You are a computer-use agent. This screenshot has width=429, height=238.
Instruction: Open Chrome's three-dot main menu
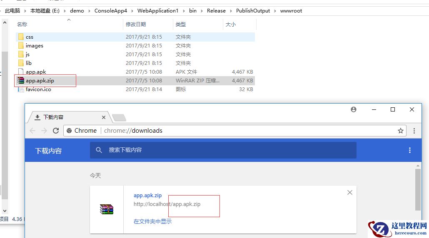tap(414, 131)
